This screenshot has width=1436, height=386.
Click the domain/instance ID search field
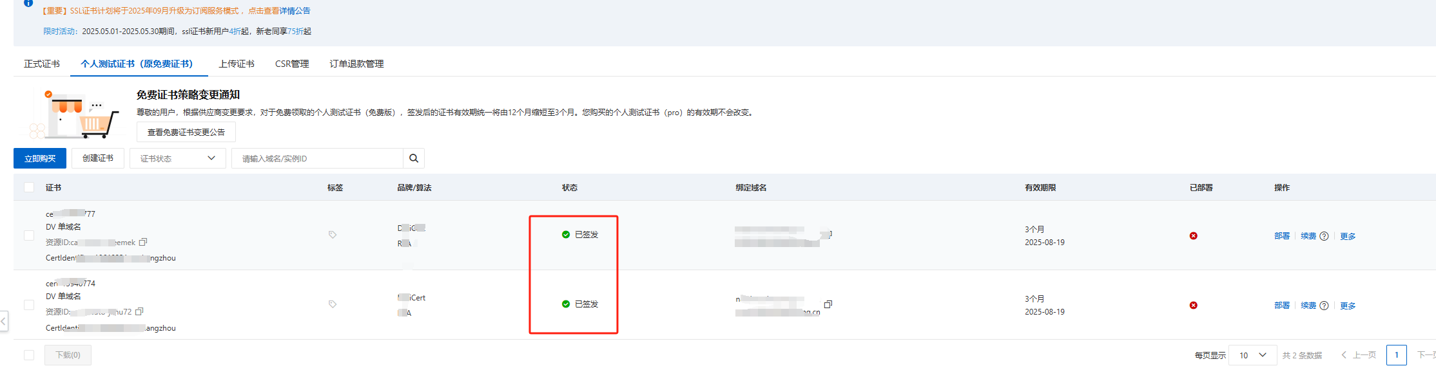click(317, 158)
